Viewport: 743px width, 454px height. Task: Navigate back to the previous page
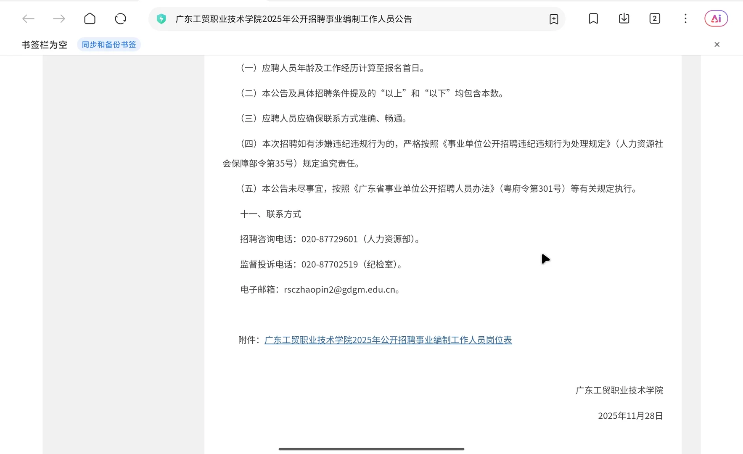click(28, 18)
